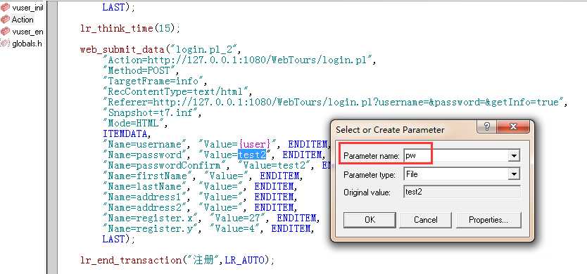Click the lr_end_transaction line
Viewport: 587px width, 274px height.
(177, 260)
